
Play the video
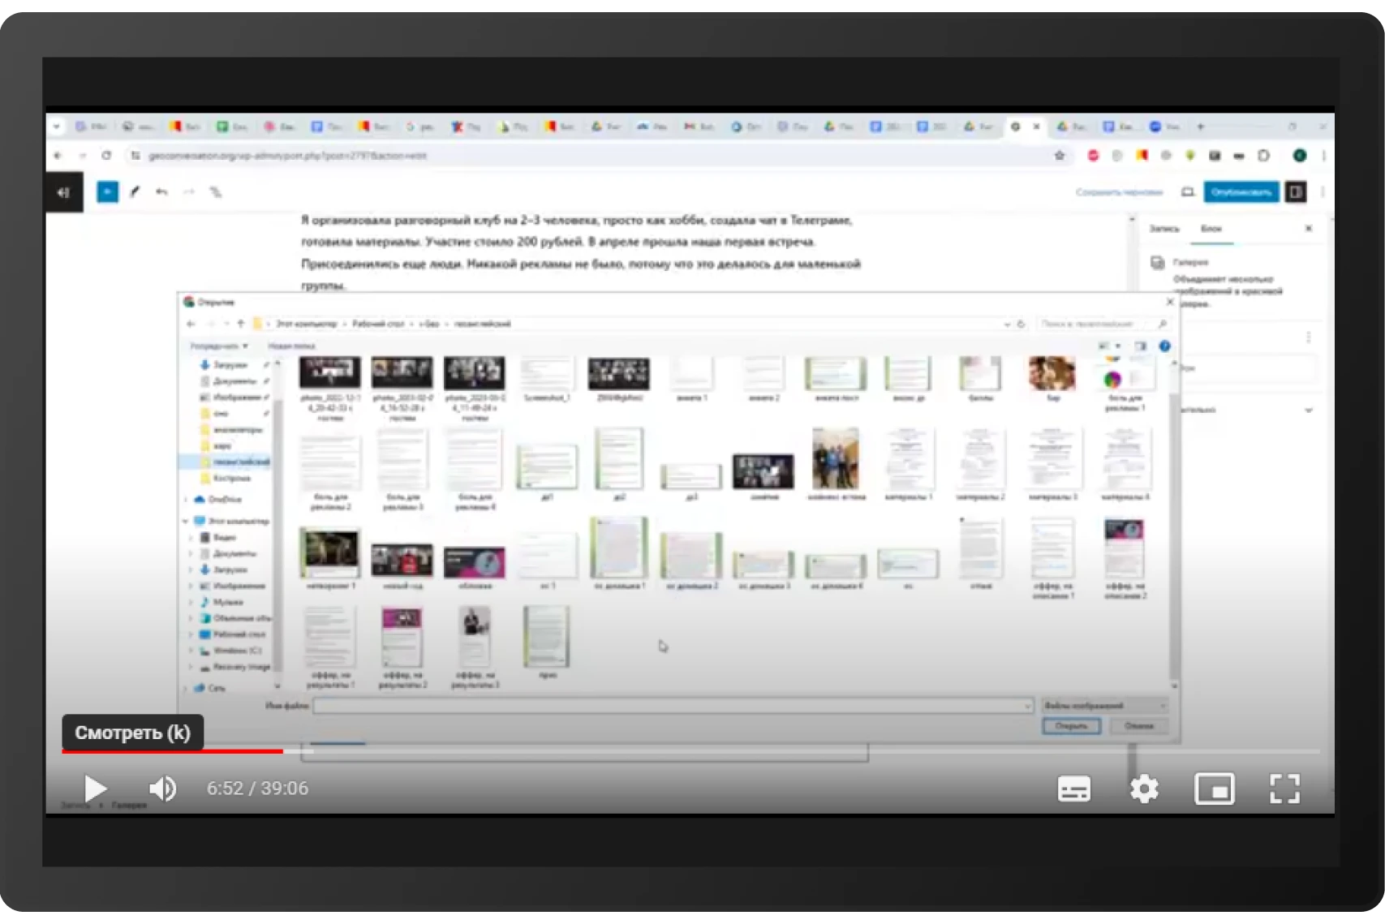pos(95,789)
